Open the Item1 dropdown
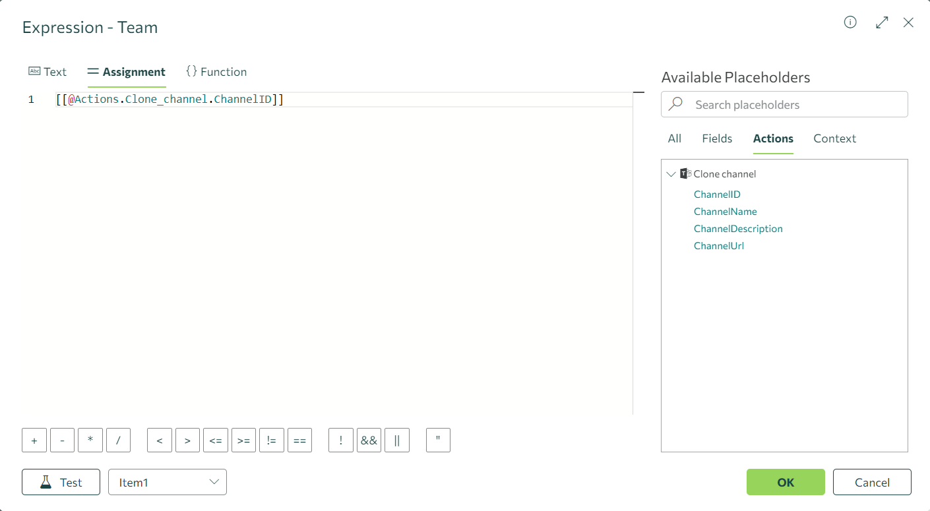The height and width of the screenshot is (511, 930). [168, 482]
